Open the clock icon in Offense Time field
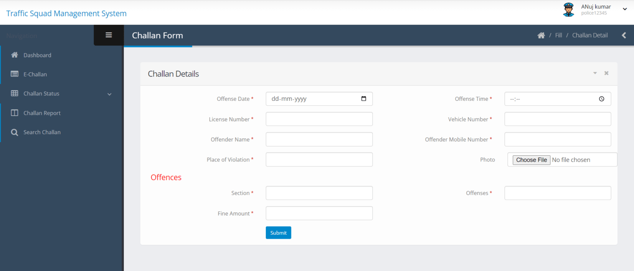634x271 pixels. click(602, 98)
